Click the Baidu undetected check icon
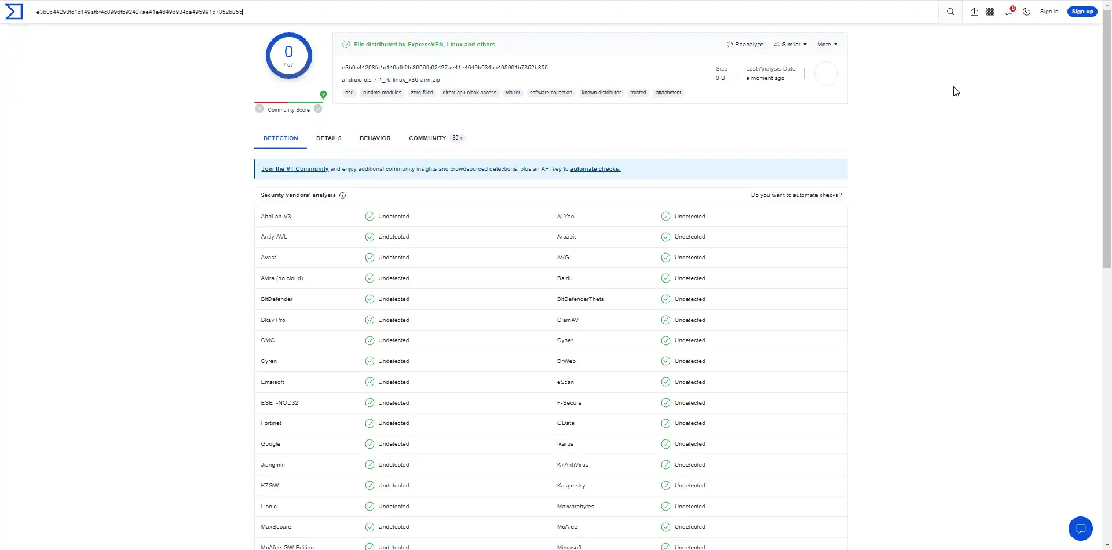 point(665,278)
